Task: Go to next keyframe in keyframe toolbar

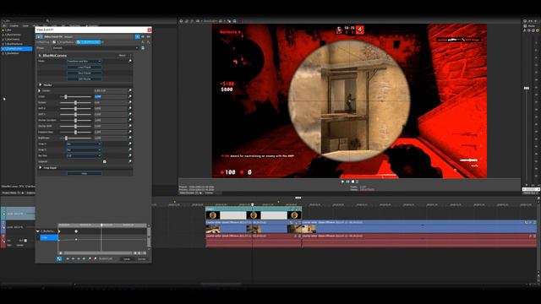Action: tap(79, 258)
